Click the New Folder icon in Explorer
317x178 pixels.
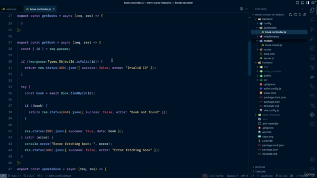point(295,14)
